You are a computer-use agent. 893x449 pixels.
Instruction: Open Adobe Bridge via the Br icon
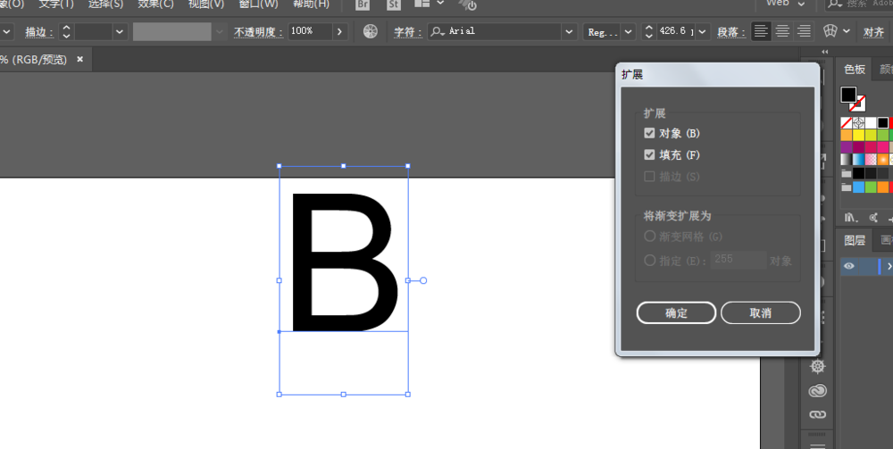[x=363, y=4]
